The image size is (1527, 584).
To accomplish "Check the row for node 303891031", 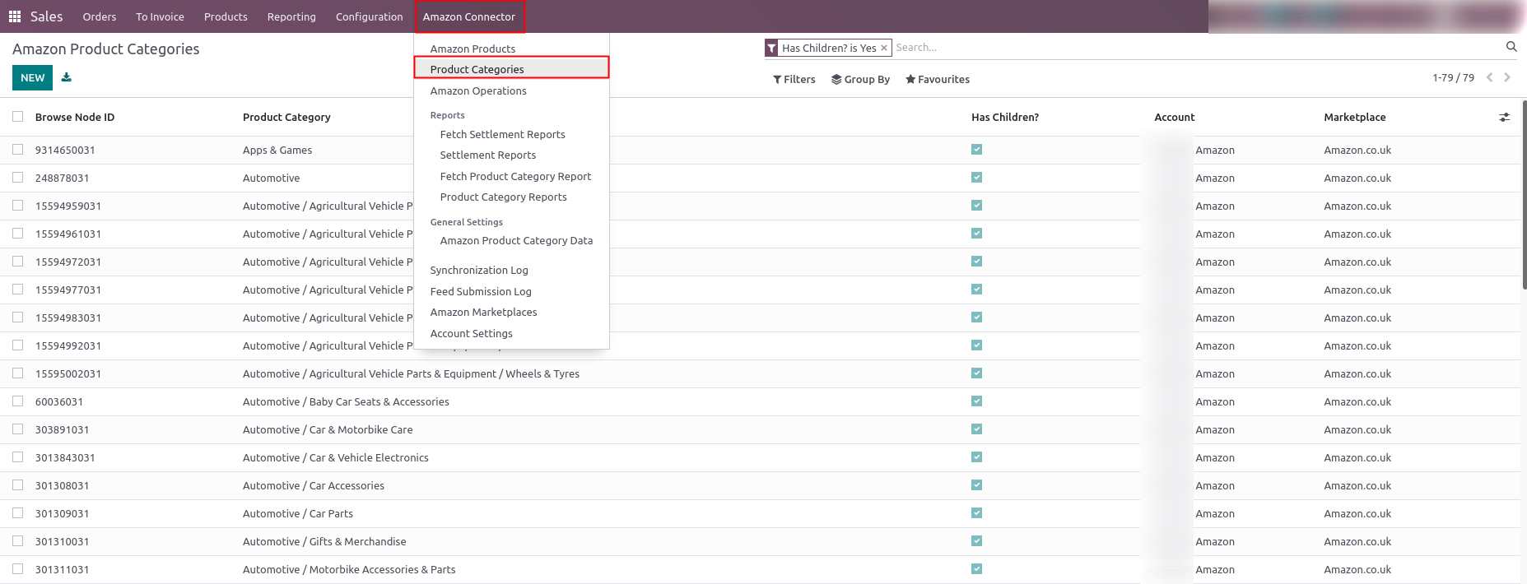I will pos(17,429).
